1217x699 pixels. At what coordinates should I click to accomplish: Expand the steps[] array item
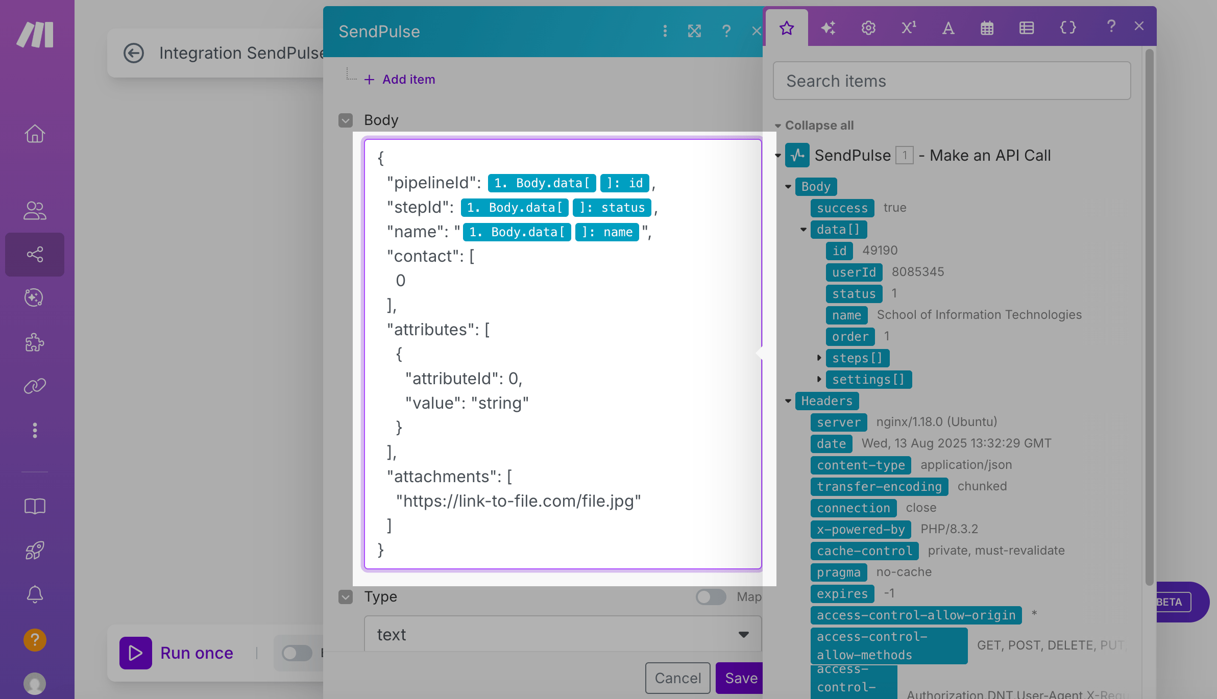tap(819, 358)
